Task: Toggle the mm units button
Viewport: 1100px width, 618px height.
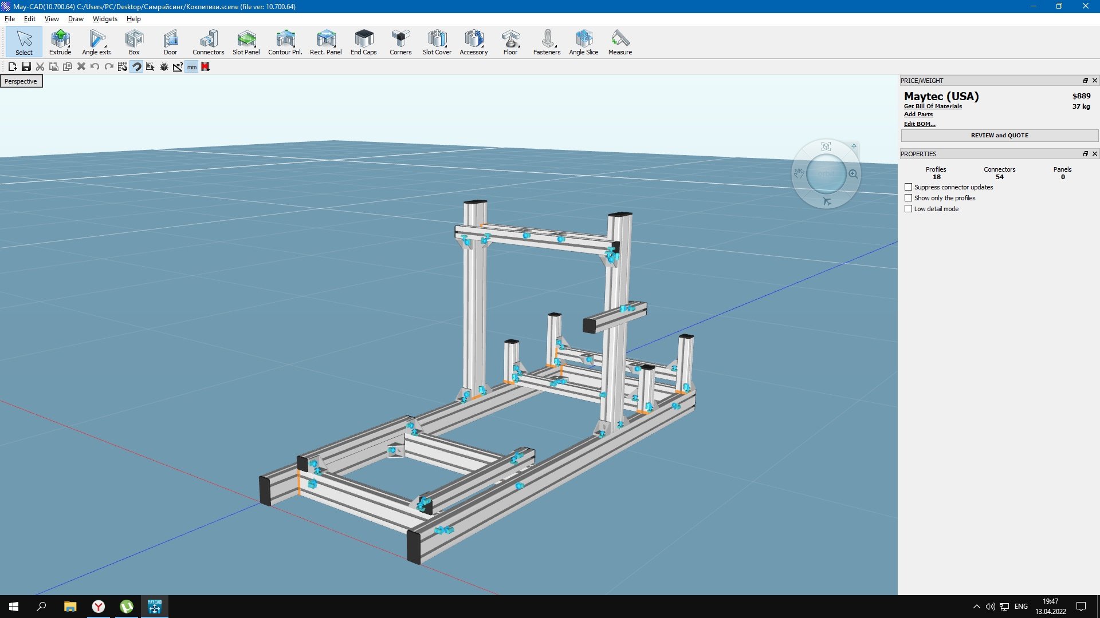Action: pyautogui.click(x=191, y=67)
